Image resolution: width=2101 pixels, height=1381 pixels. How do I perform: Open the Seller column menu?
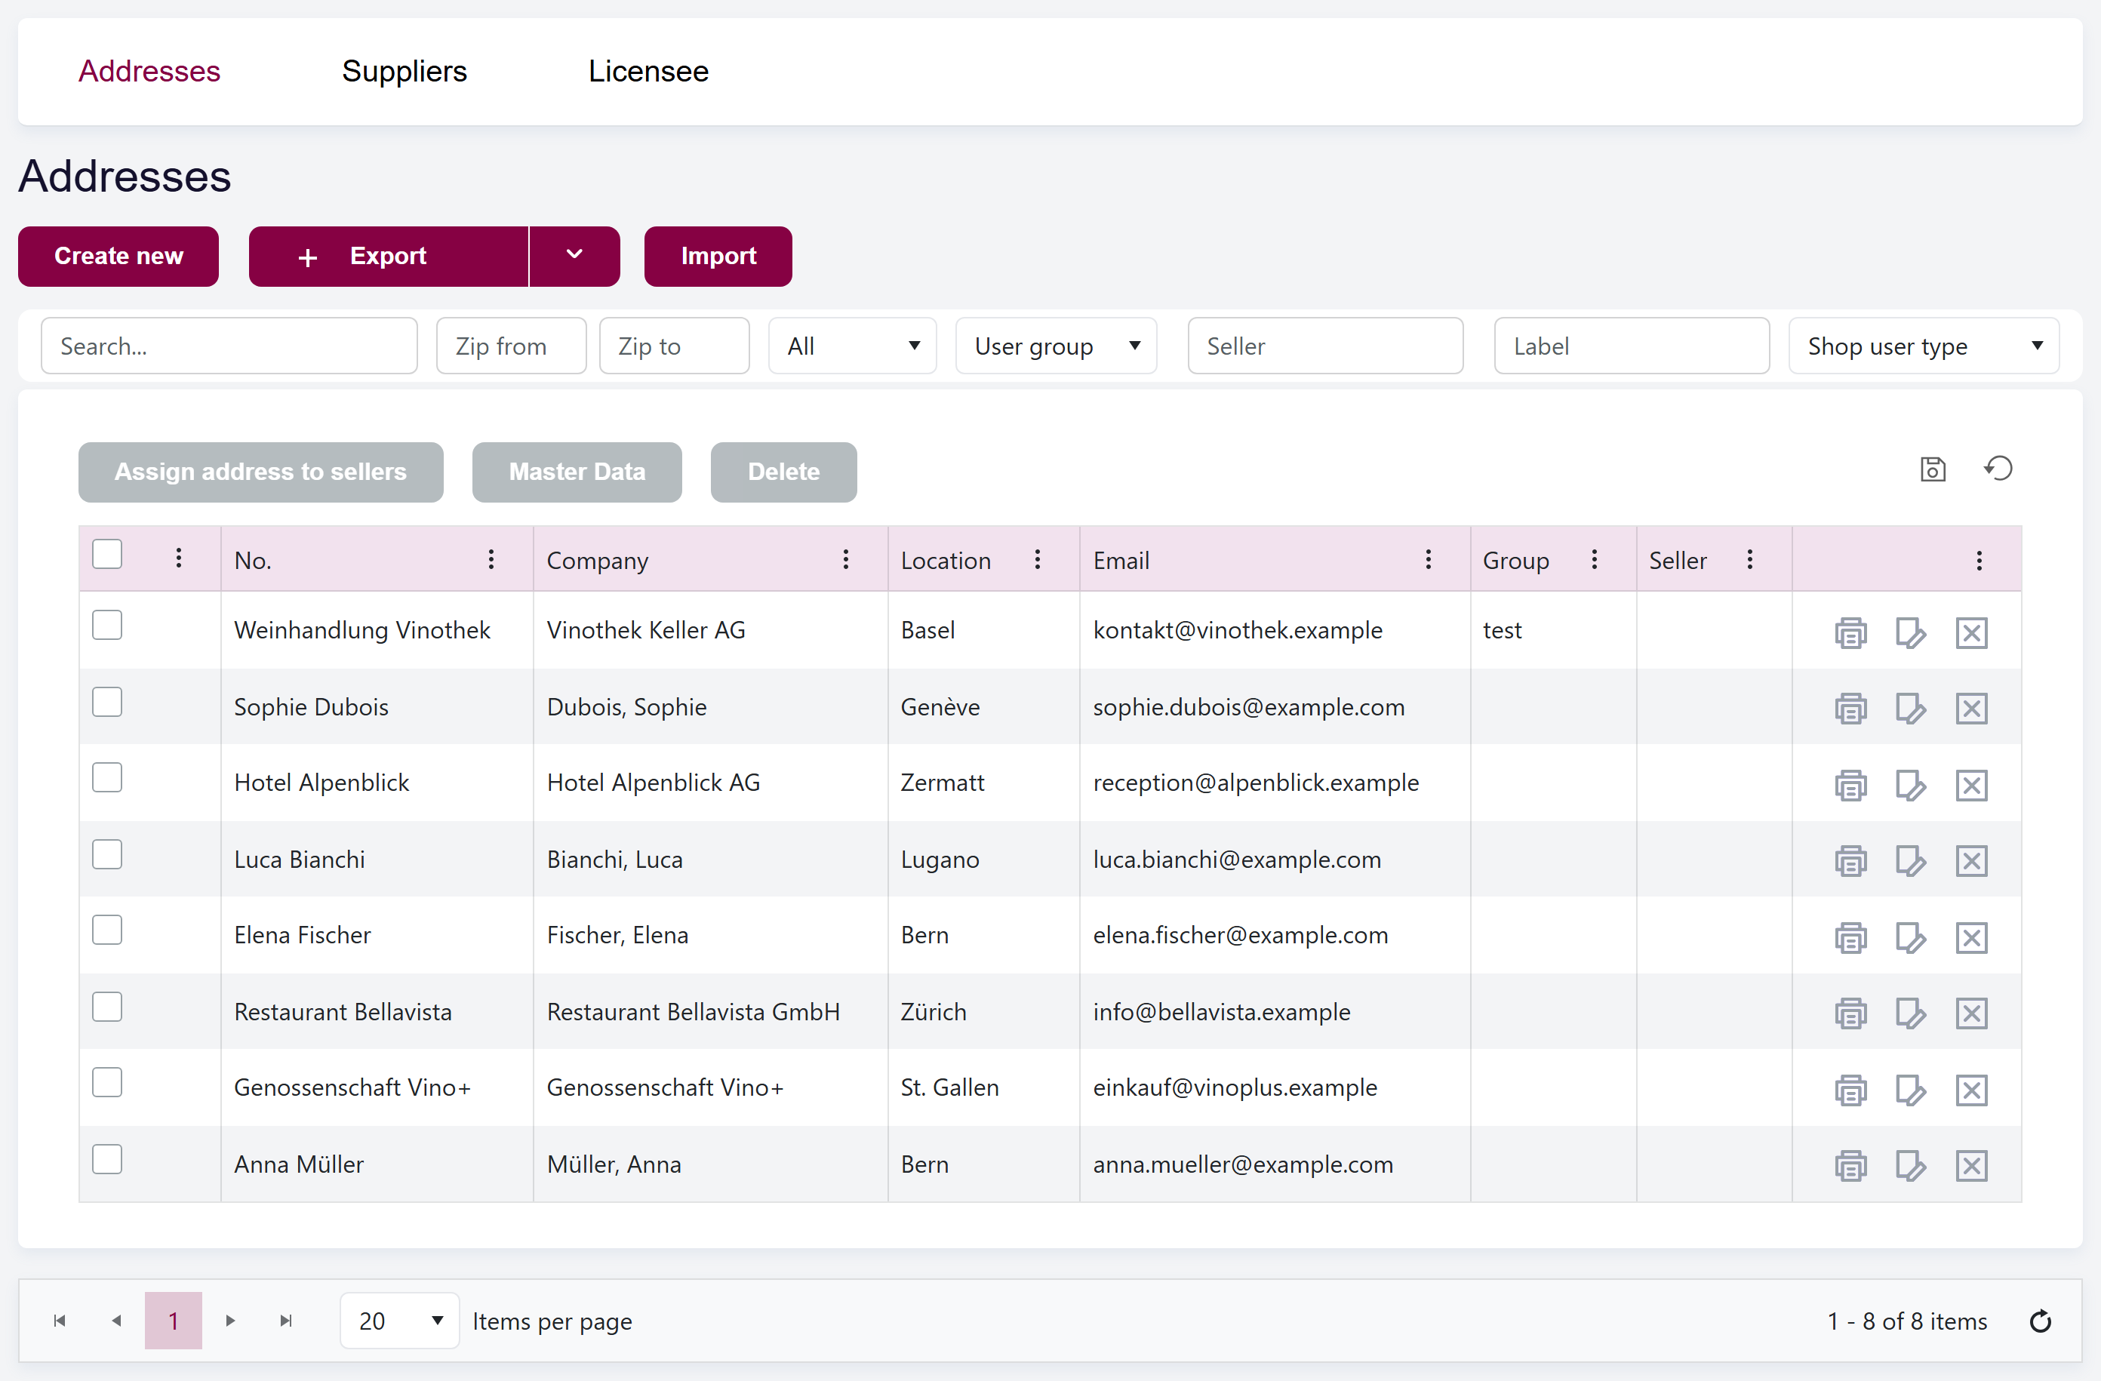tap(1749, 559)
